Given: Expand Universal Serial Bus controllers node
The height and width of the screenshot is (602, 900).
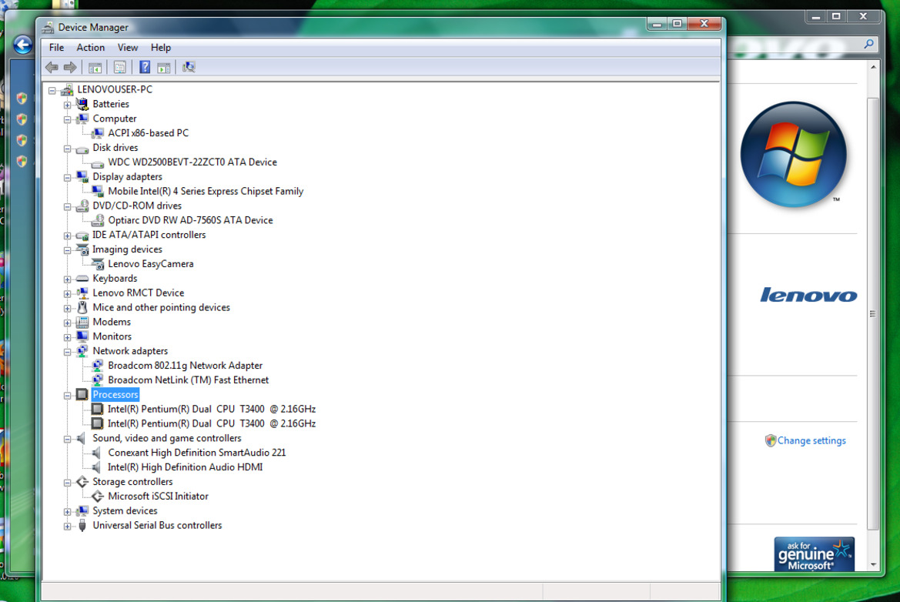Looking at the screenshot, I should pos(67,526).
